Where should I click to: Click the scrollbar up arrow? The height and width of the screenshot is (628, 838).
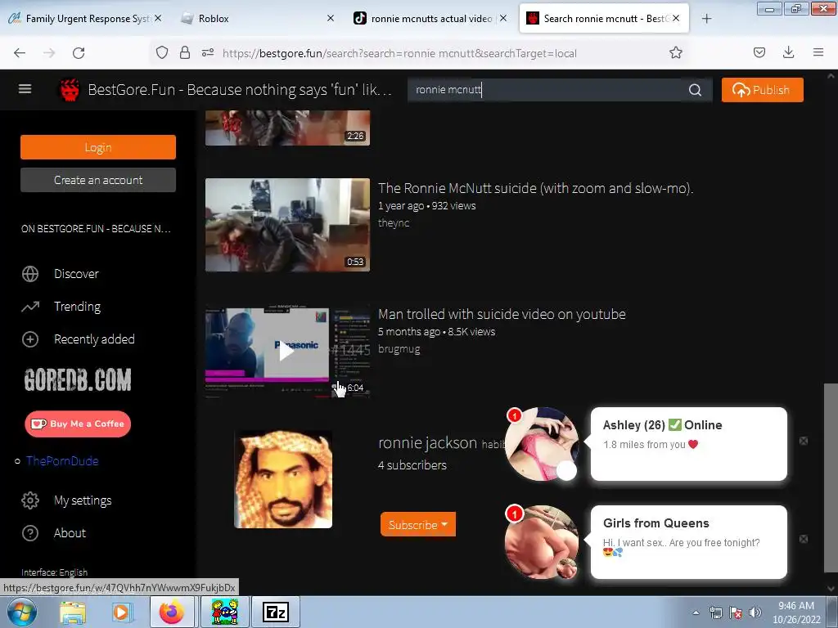[831, 76]
